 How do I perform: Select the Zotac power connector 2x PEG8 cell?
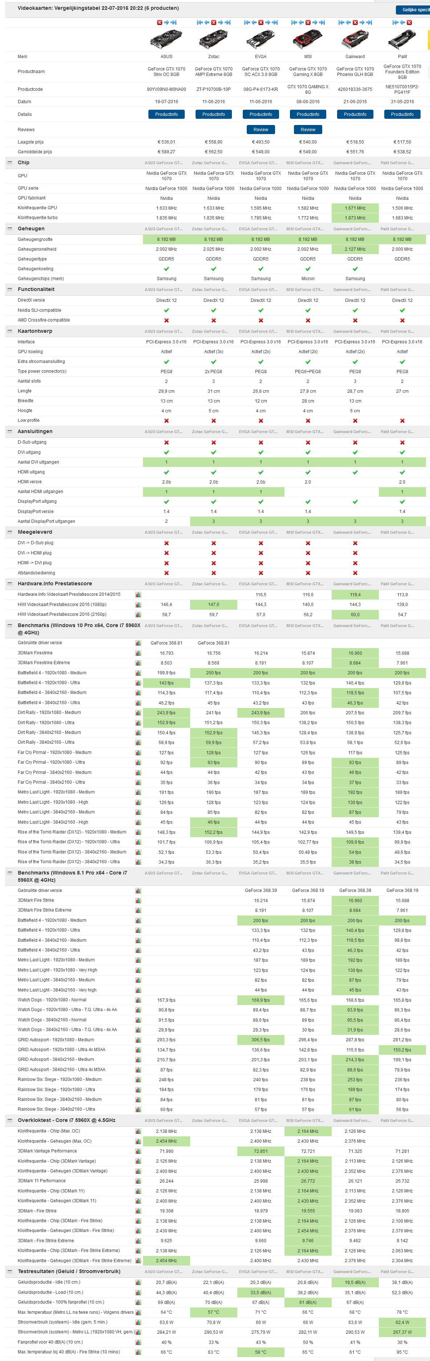pyautogui.click(x=214, y=371)
